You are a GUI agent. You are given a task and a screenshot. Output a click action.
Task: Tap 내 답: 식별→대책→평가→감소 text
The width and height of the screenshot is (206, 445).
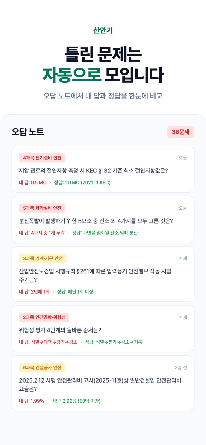tap(48, 342)
